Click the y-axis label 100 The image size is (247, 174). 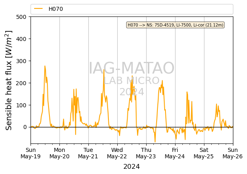click(21, 105)
